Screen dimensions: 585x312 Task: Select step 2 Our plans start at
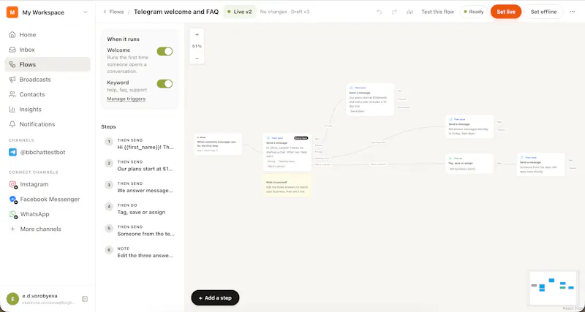click(x=140, y=165)
